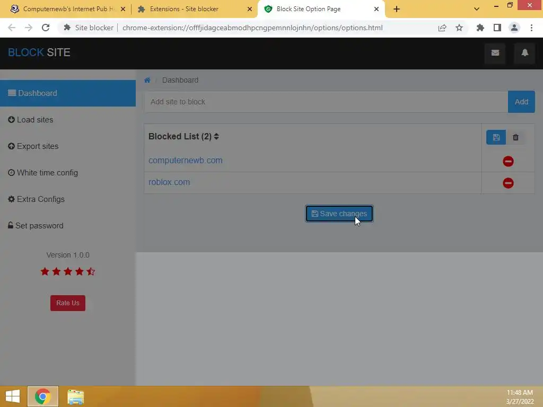Close the Extensions - Site blocker tab
The width and height of the screenshot is (543, 407).
250,10
